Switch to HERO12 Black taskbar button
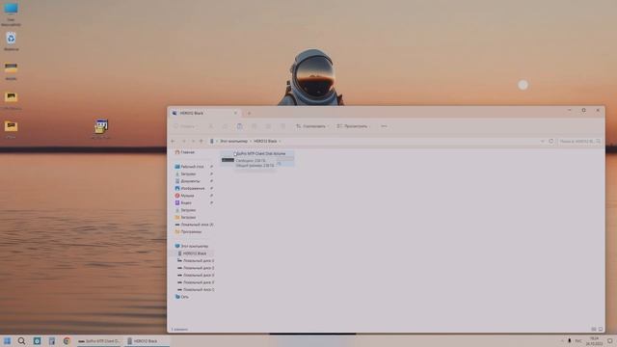617x347 pixels. [147, 341]
